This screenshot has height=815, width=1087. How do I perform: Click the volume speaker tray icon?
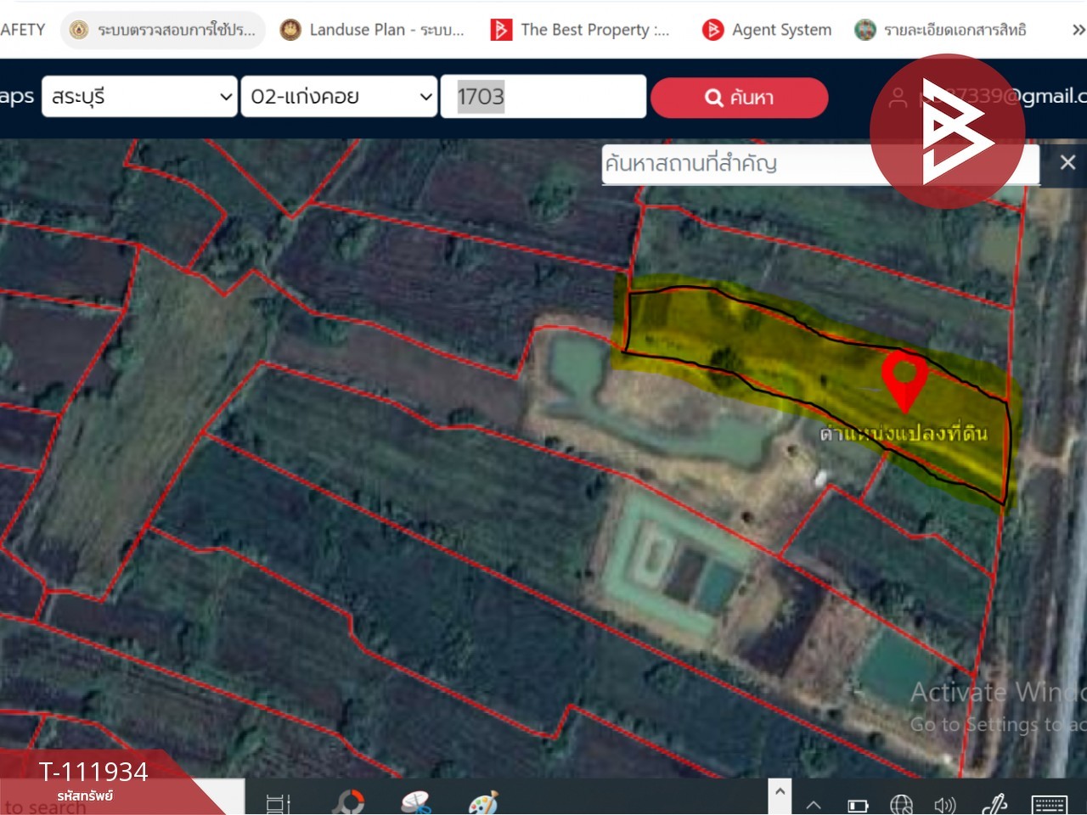tap(944, 805)
